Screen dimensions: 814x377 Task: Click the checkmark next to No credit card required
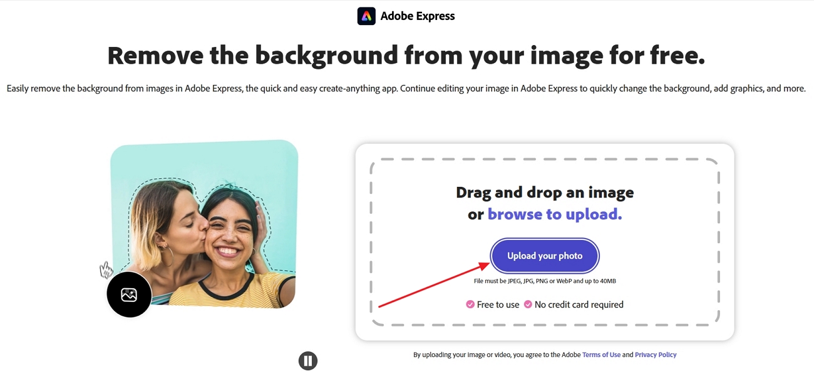(528, 304)
